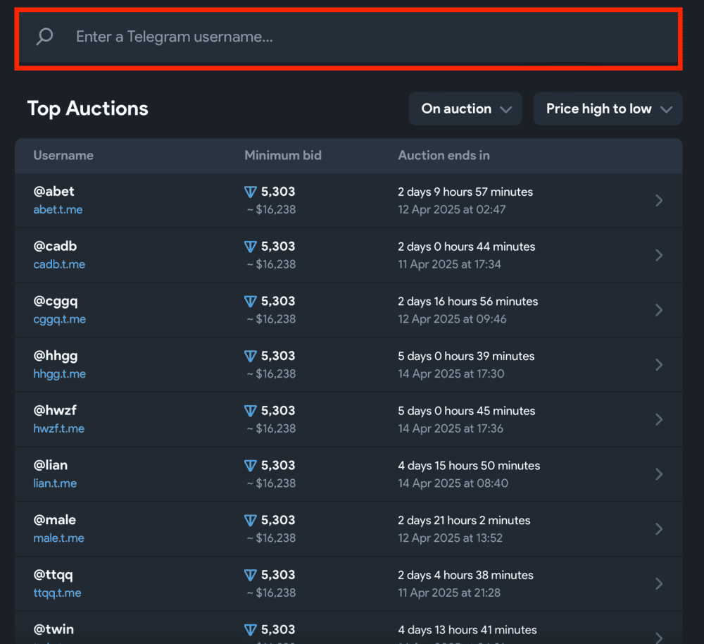Focus the Telegram username search field

coord(348,37)
